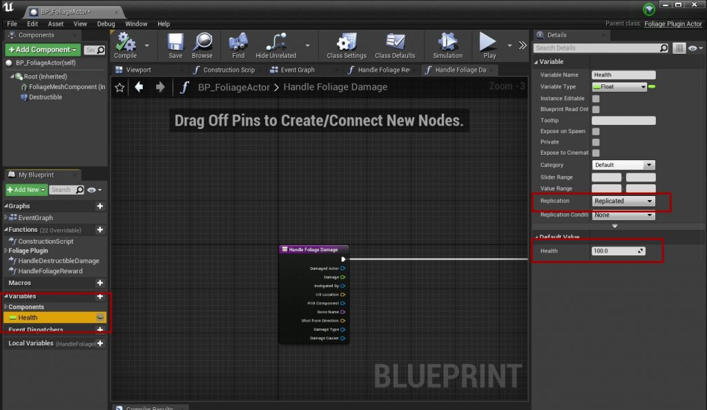Check the Expose on Spawn box
The width and height of the screenshot is (707, 410).
[596, 131]
